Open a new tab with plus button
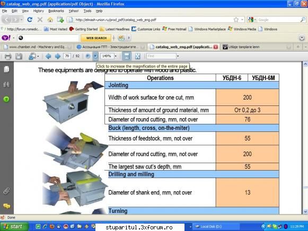Viewport: 308px width, 231px height. pos(298,47)
